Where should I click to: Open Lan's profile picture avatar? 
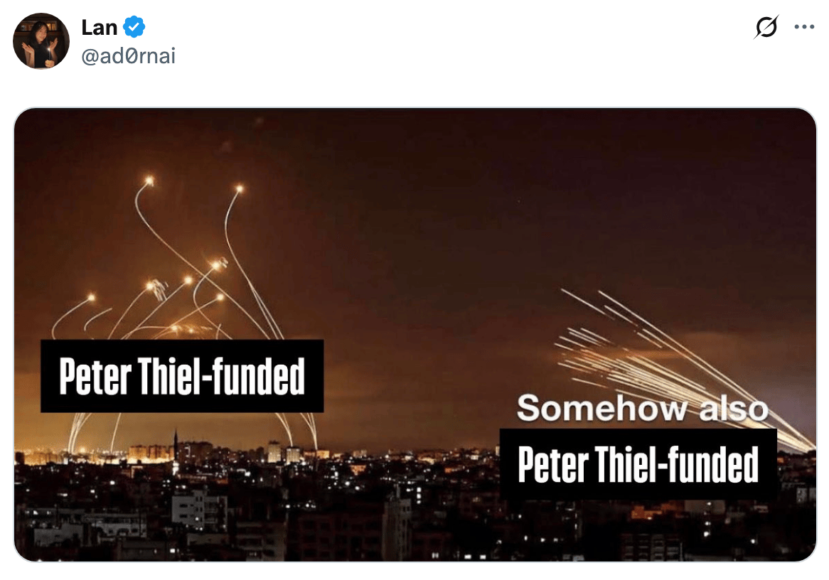41,41
